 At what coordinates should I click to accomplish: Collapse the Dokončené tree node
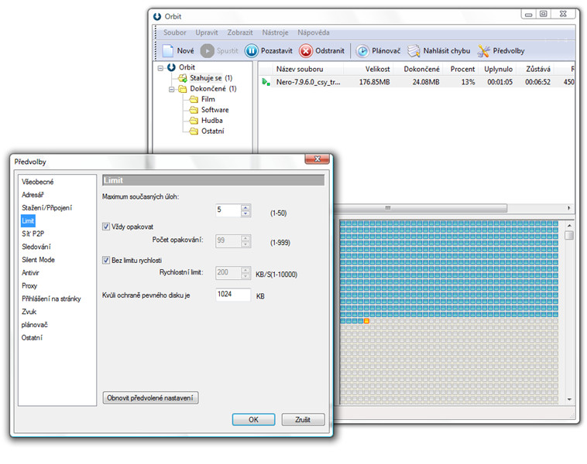click(x=172, y=90)
